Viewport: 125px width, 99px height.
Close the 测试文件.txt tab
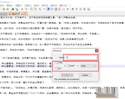[x=25, y=14]
